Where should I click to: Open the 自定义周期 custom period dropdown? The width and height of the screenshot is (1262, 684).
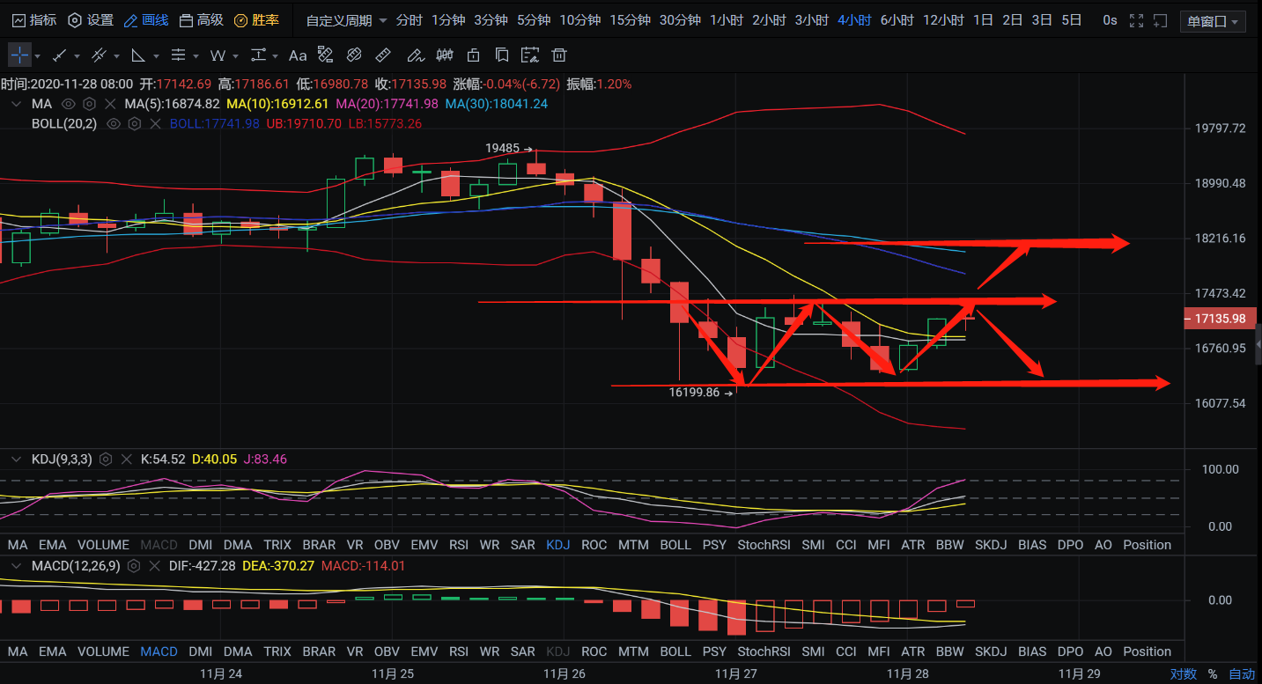click(x=346, y=20)
